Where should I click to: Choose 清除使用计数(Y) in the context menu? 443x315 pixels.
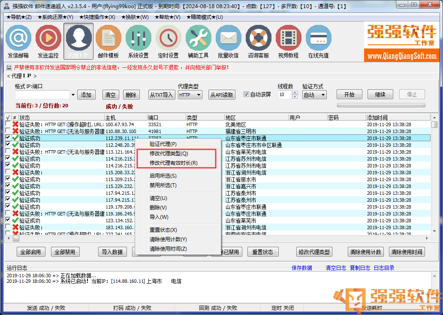[178, 239]
